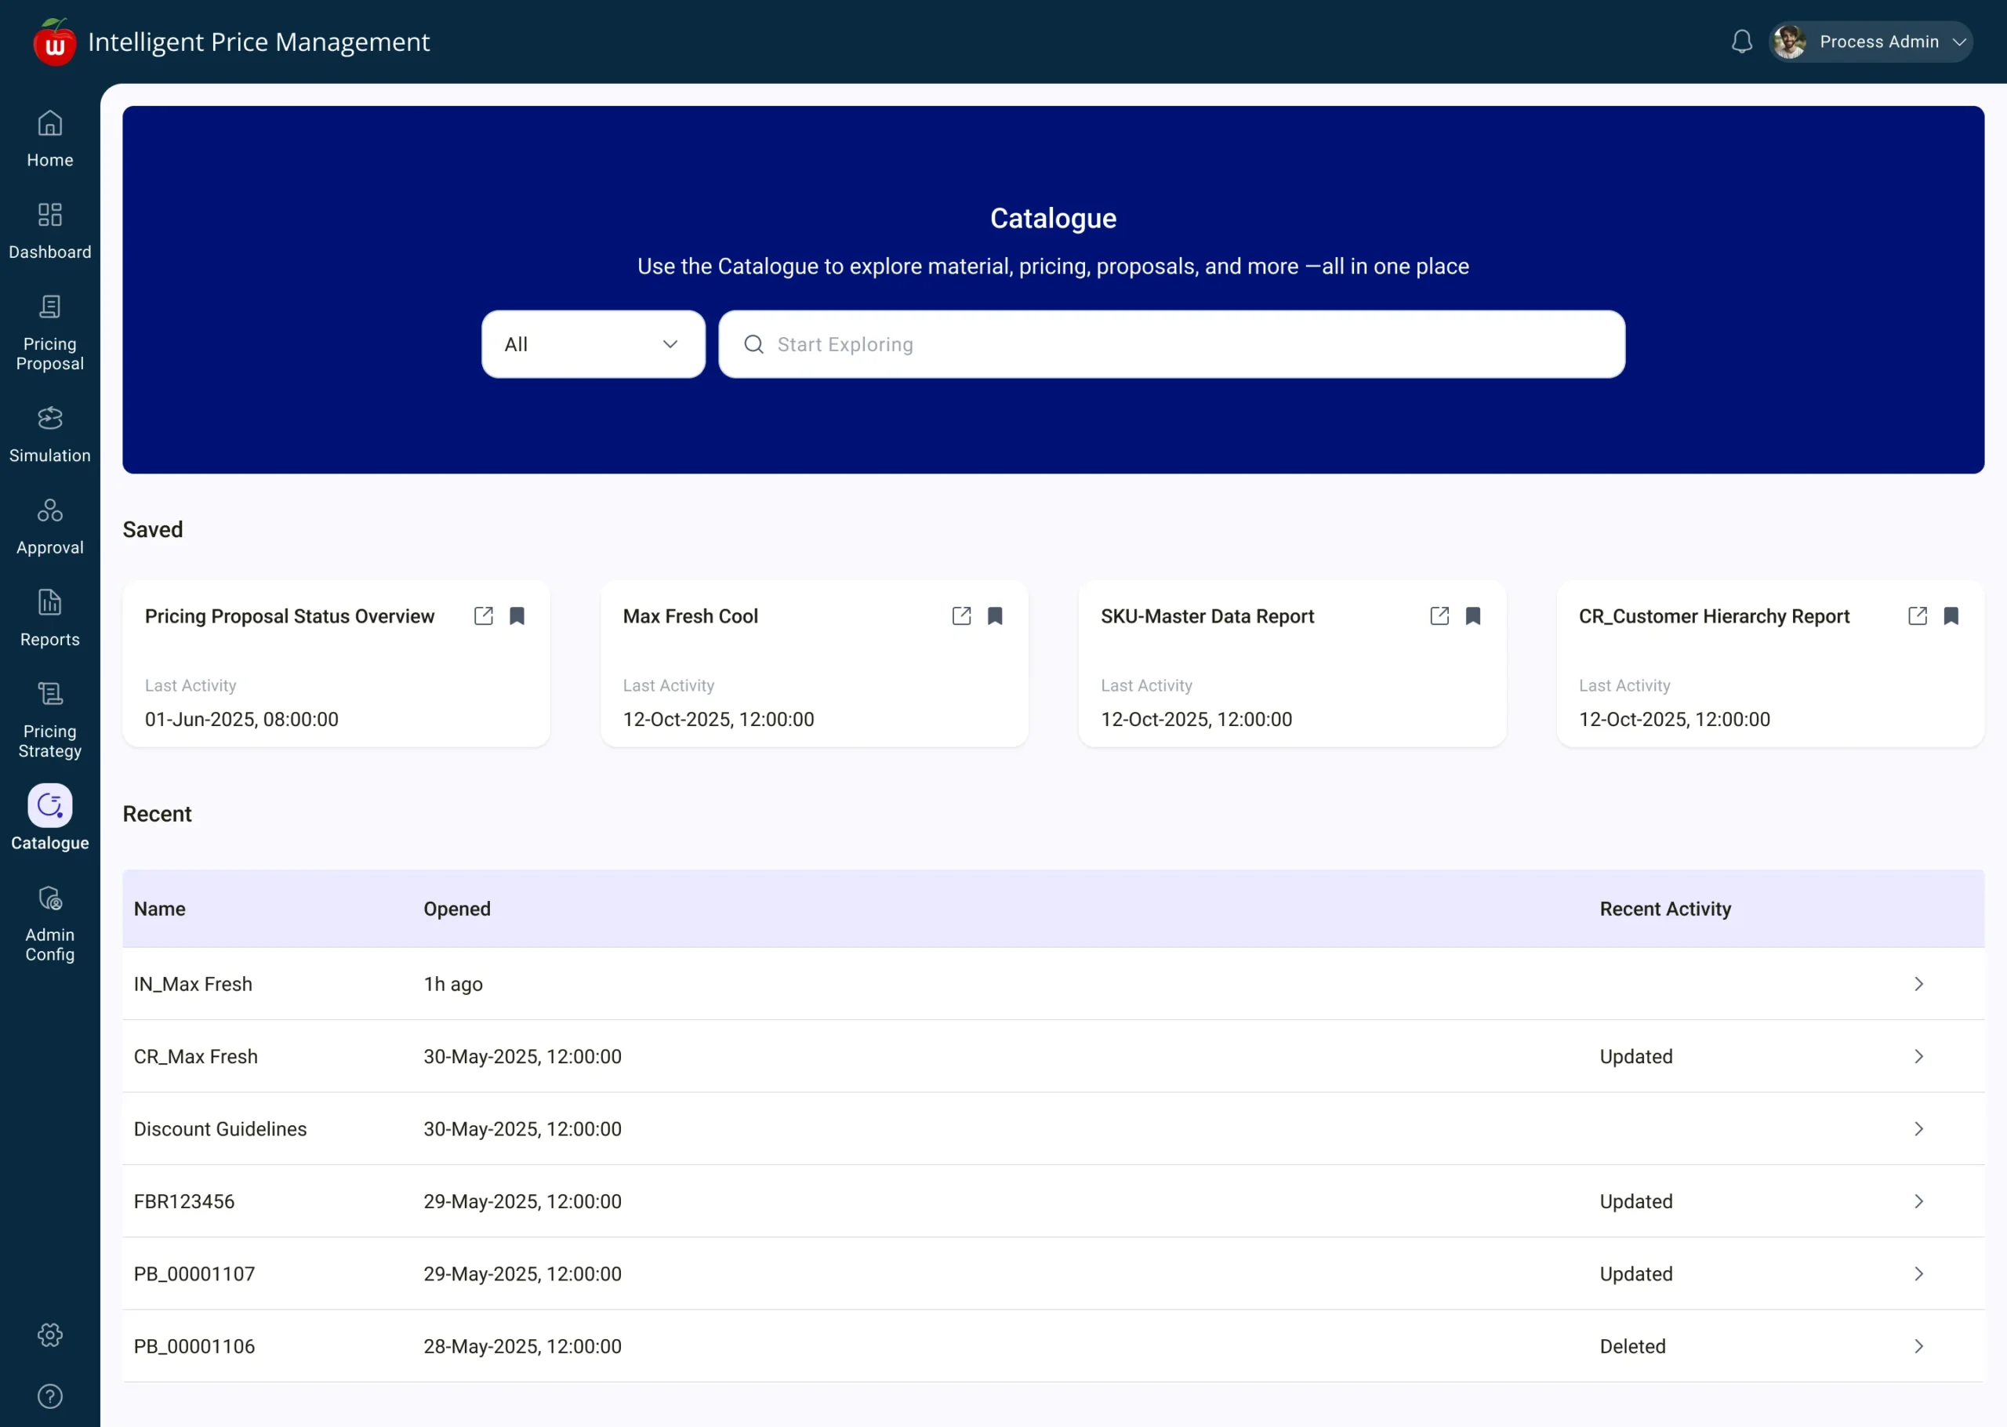Click the Updated status for FBR123456
The height and width of the screenshot is (1427, 2007).
1635,1201
